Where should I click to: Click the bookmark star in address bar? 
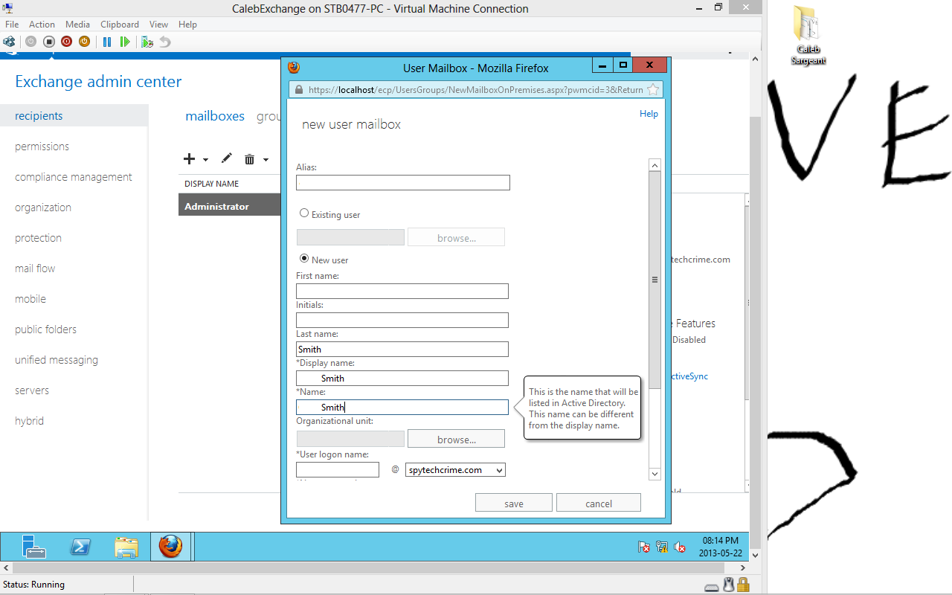653,89
